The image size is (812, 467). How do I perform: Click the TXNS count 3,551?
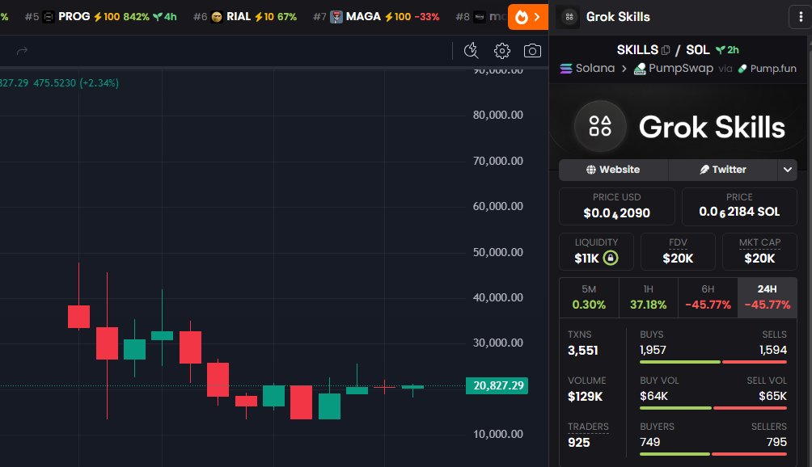[583, 351]
